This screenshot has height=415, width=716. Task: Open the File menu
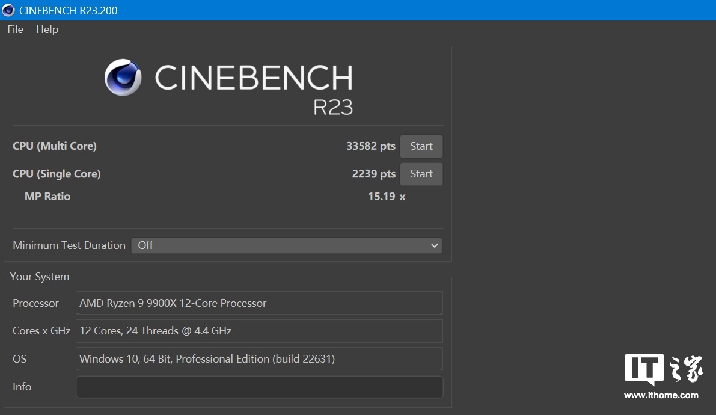click(15, 29)
